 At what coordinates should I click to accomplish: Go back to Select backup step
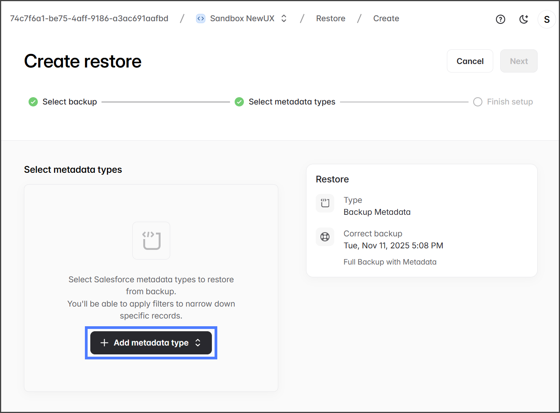[x=69, y=102]
